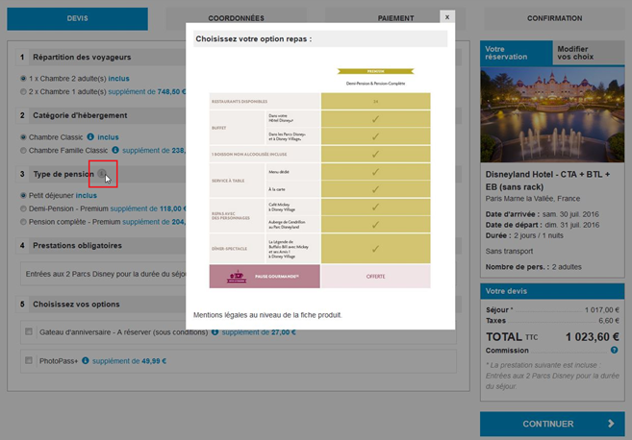Select 1 x Chambre 2 adulte(s) option
Viewport: 632px width, 440px height.
tap(23, 78)
